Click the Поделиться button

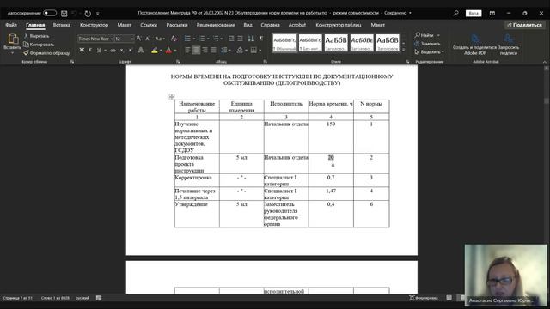point(525,25)
